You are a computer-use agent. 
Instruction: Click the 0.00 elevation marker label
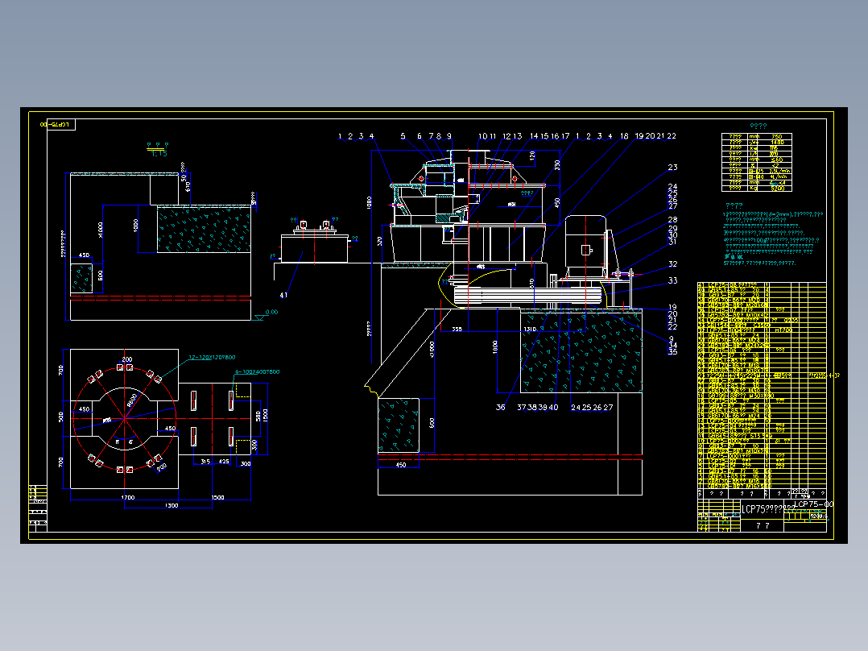(x=271, y=312)
